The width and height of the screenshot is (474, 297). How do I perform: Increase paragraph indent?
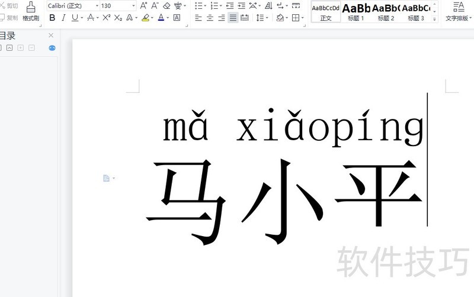coord(241,6)
